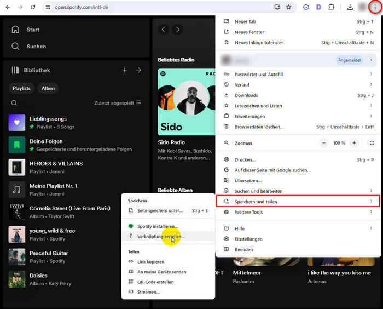
Task: Open the purple D extension icon
Action: [318, 7]
